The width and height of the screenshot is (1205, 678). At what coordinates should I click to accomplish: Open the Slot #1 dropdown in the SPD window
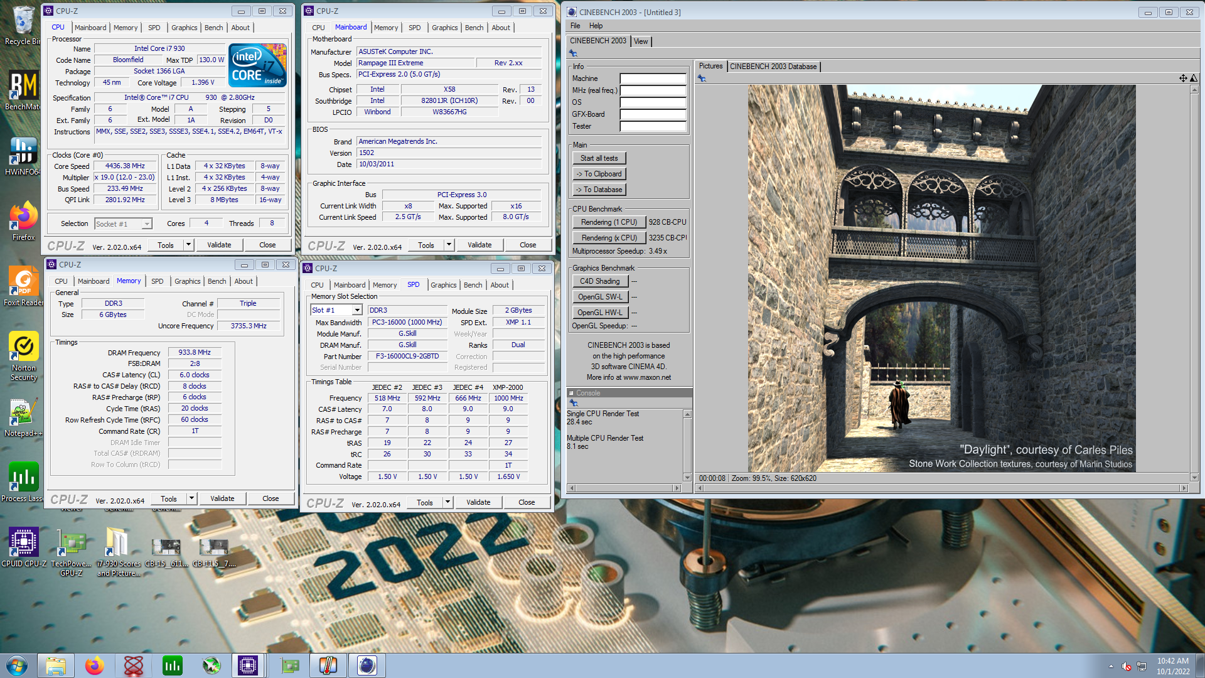click(x=357, y=310)
